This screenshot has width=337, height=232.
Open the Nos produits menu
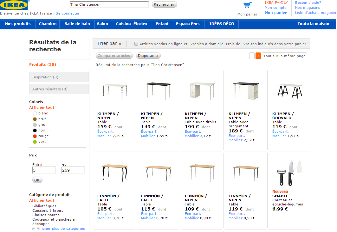tap(18, 24)
